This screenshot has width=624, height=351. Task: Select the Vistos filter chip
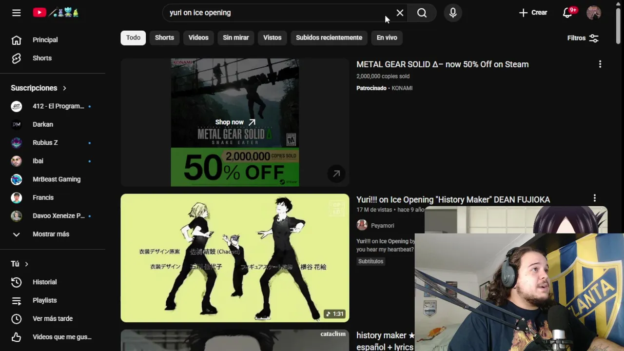(273, 38)
